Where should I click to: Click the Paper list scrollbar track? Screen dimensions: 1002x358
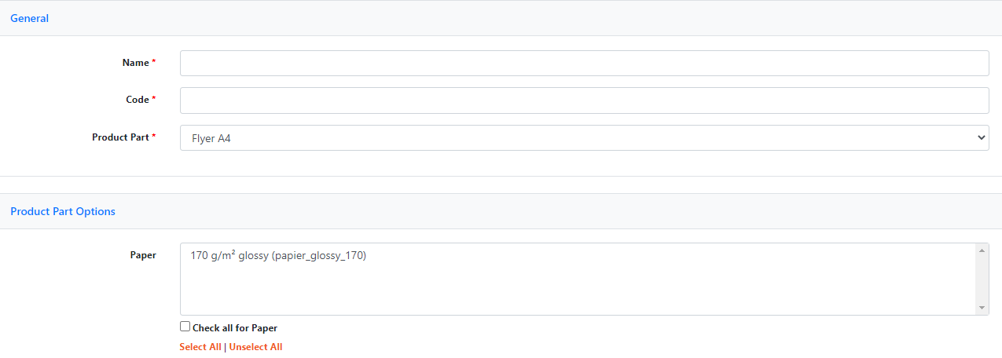982,279
